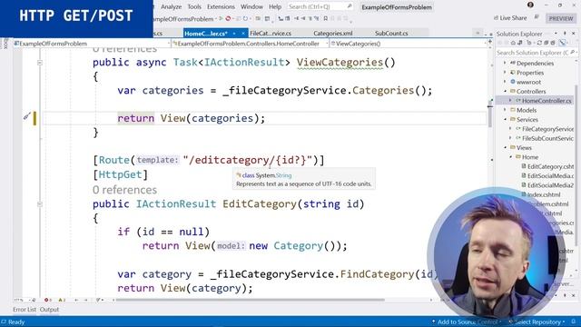This screenshot has height=327, width=581.
Task: Select FileCategoryService file in tree
Action: [x=547, y=129]
